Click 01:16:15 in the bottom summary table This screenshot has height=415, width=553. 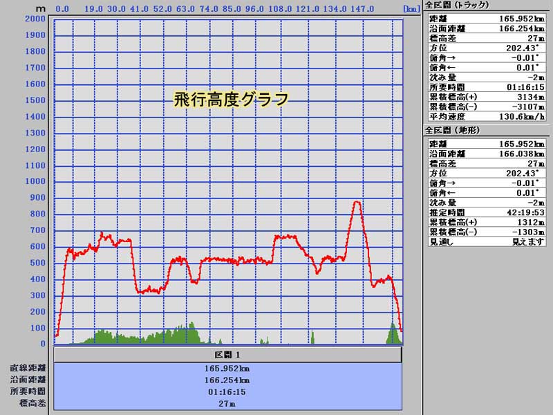[x=227, y=391]
